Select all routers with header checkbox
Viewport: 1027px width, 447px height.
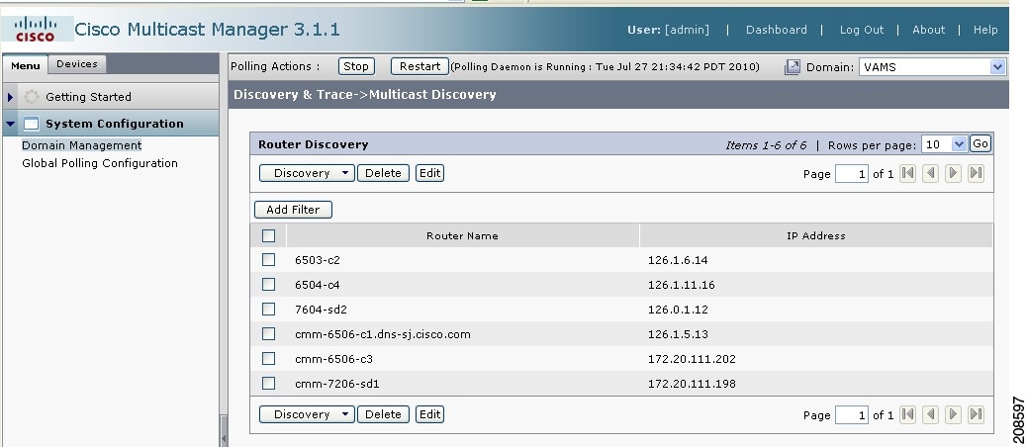268,235
